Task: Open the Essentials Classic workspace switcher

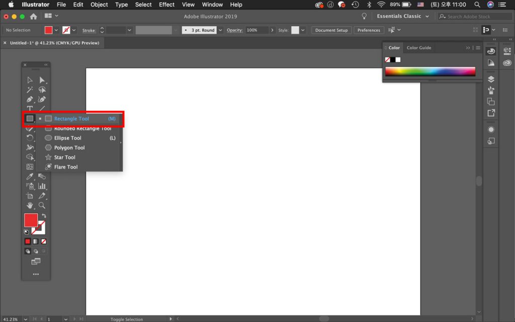Action: point(403,16)
